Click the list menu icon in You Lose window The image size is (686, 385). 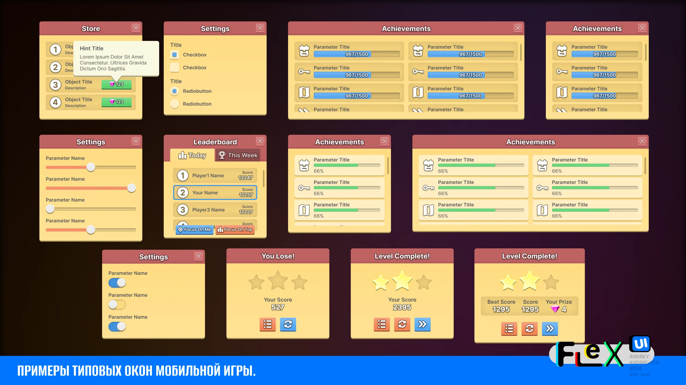coord(267,324)
